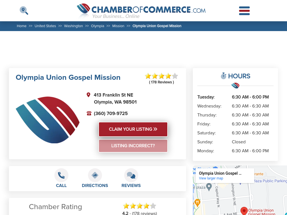
Task: Open the hamburger menu
Action: pos(244,11)
